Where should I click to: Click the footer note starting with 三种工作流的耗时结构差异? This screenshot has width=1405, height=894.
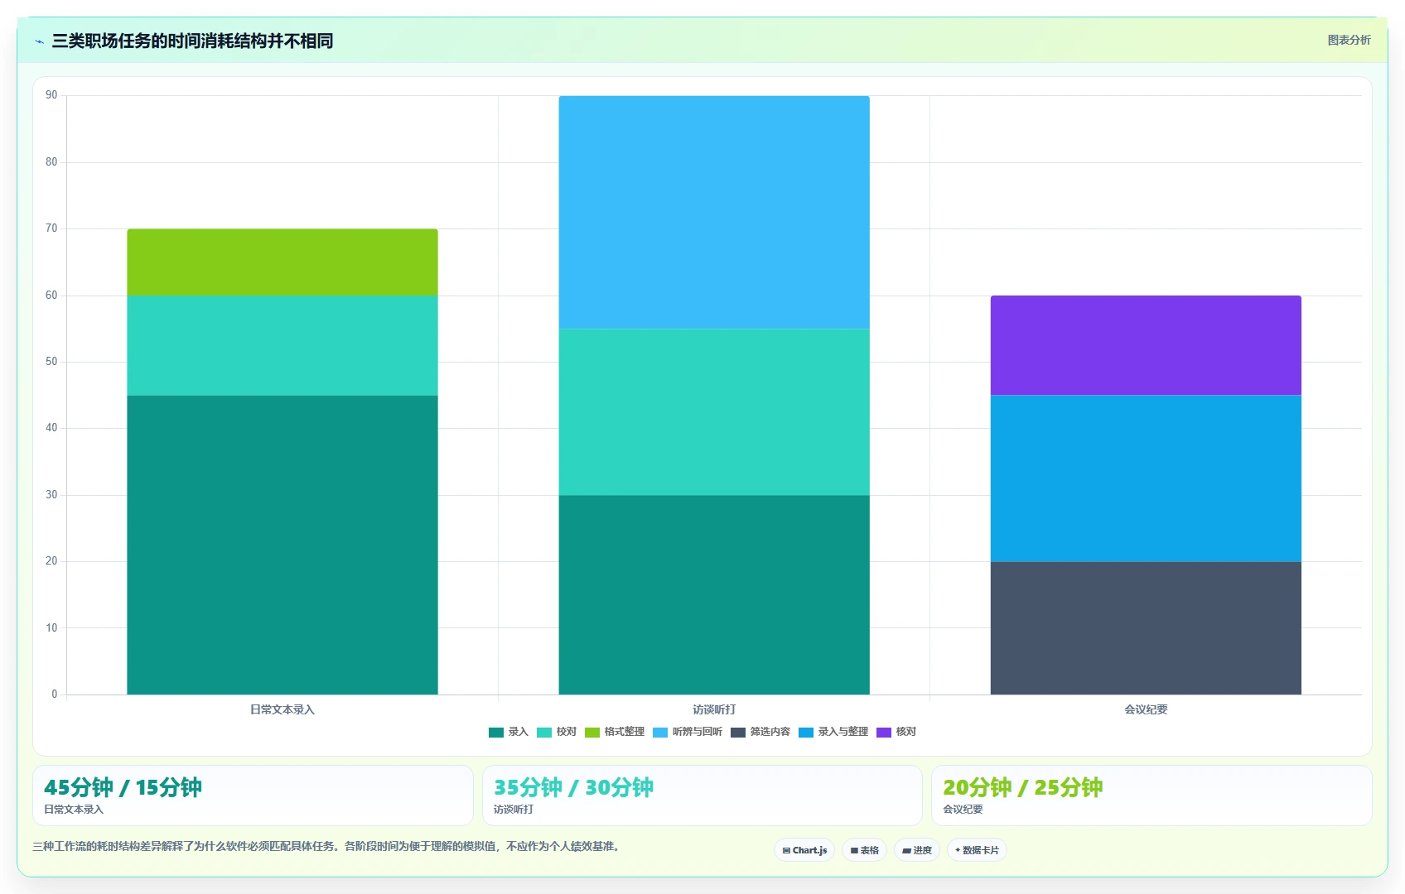(x=326, y=846)
